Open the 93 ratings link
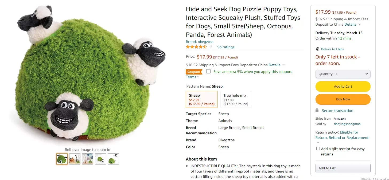The width and height of the screenshot is (389, 180). coord(226,47)
